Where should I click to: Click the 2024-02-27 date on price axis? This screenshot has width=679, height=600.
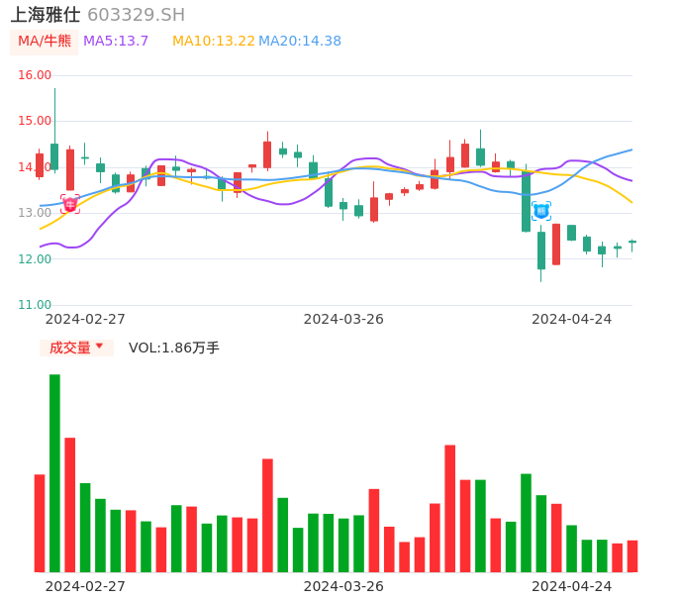pos(85,319)
